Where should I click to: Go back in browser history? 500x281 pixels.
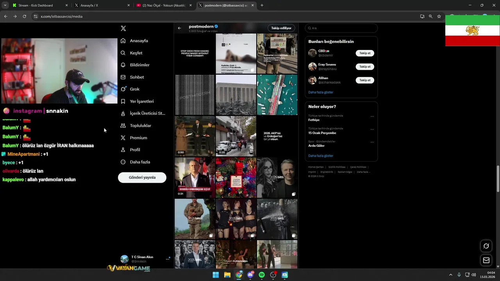pyautogui.click(x=5, y=16)
